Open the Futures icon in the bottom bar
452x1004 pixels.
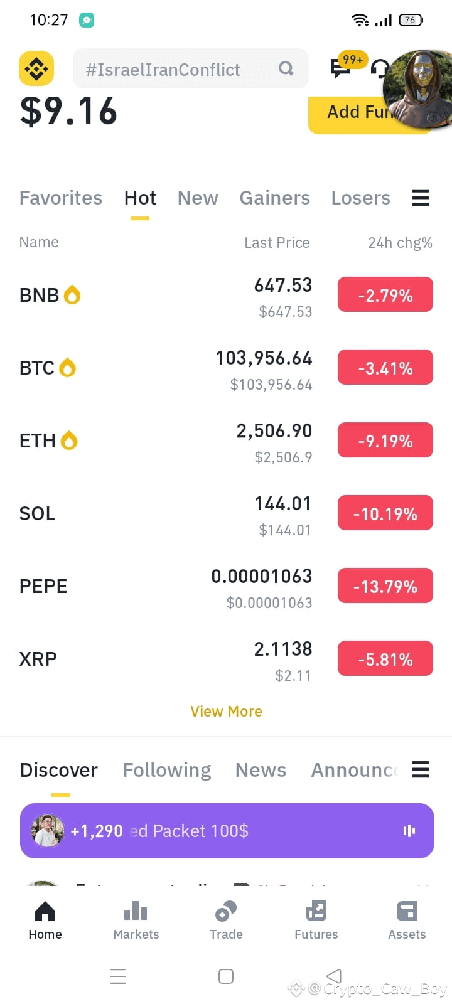pyautogui.click(x=316, y=911)
